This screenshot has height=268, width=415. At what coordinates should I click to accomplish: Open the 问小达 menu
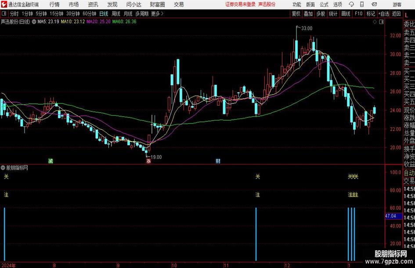tap(134, 4)
